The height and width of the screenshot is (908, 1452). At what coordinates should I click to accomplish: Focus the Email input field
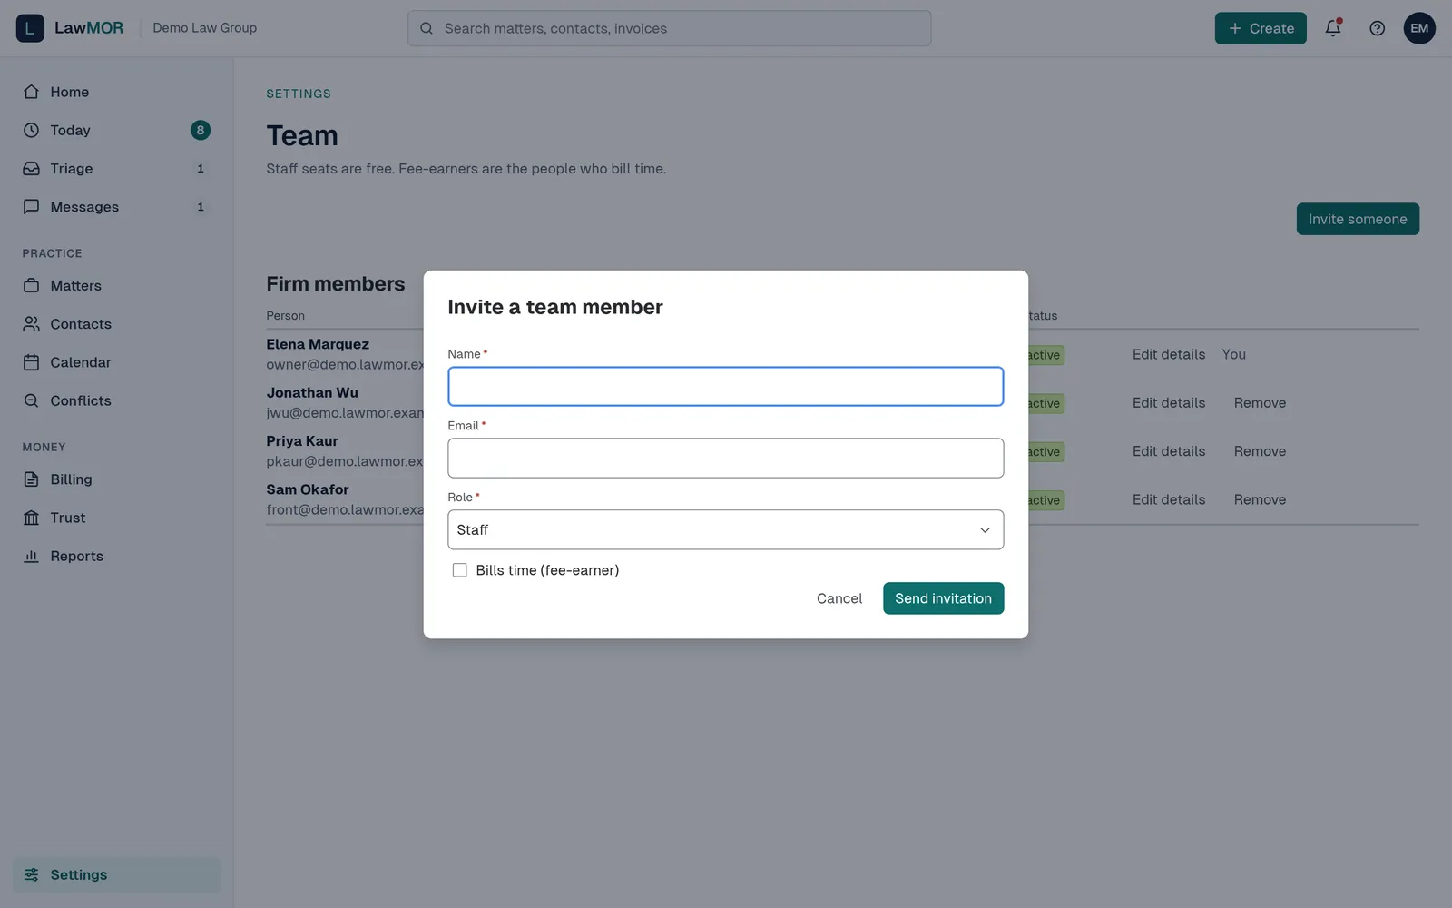(725, 459)
